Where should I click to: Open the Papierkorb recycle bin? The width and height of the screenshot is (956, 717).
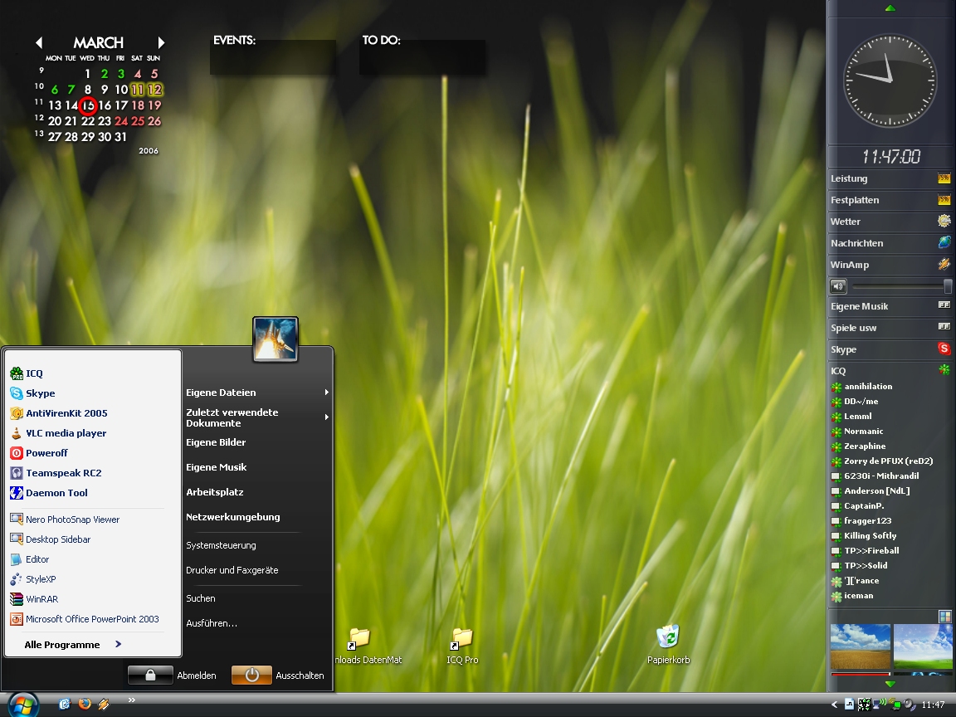[668, 637]
